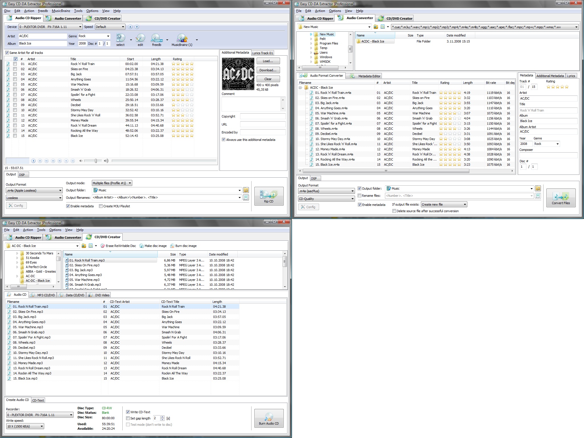Click the gap length stepper up arrow
Viewport: 584px width, 438px height.
tap(163, 417)
